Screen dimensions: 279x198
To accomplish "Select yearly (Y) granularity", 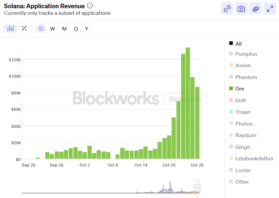I will (86, 29).
